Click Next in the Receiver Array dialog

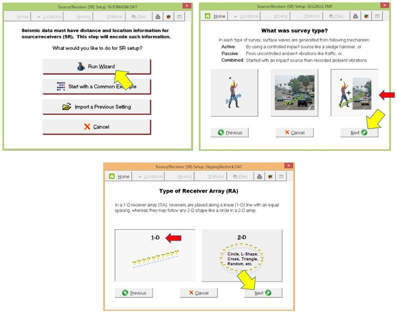(x=263, y=293)
